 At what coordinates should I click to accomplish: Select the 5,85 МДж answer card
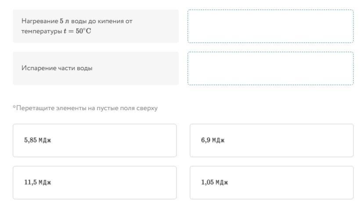[x=94, y=141]
